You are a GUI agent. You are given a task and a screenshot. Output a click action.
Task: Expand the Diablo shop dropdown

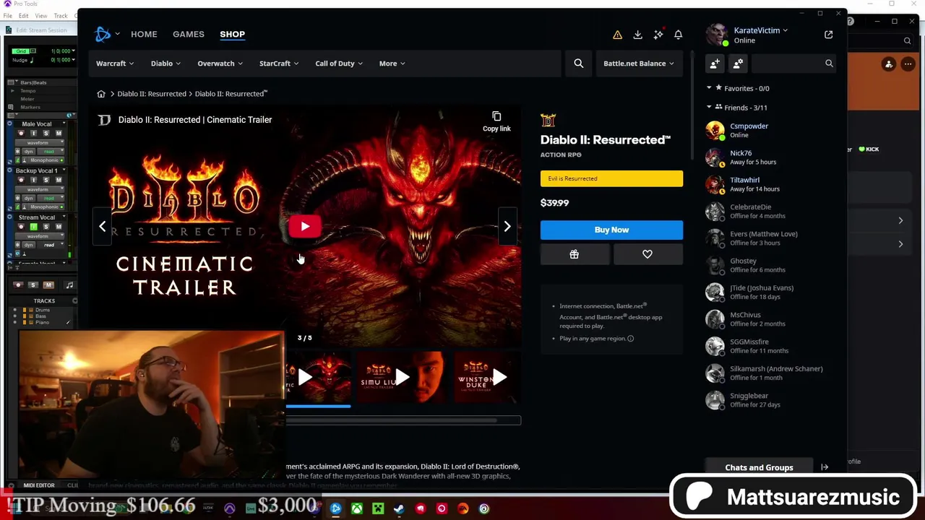[x=166, y=64]
